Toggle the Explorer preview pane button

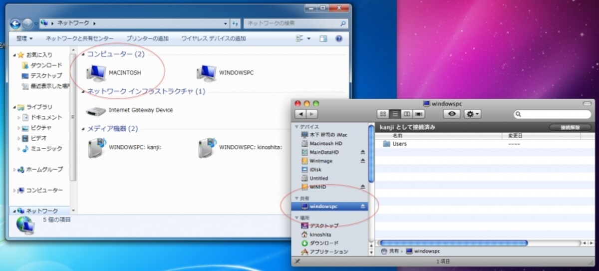(x=323, y=38)
